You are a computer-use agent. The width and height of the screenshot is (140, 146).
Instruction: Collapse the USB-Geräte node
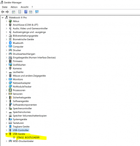(7, 134)
